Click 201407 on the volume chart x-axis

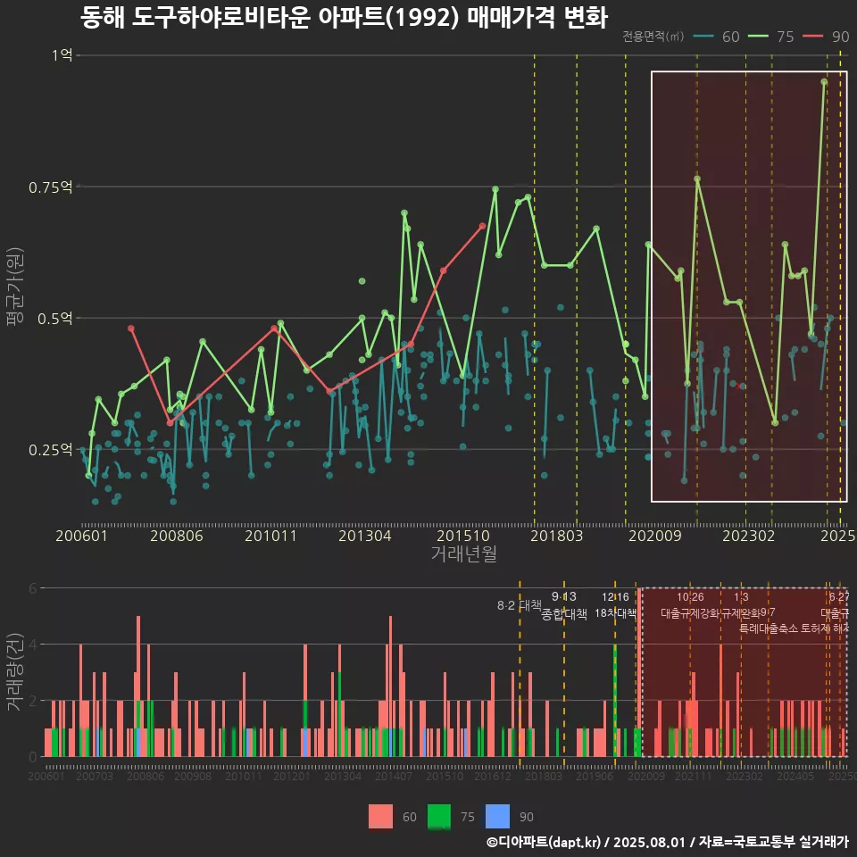(394, 776)
